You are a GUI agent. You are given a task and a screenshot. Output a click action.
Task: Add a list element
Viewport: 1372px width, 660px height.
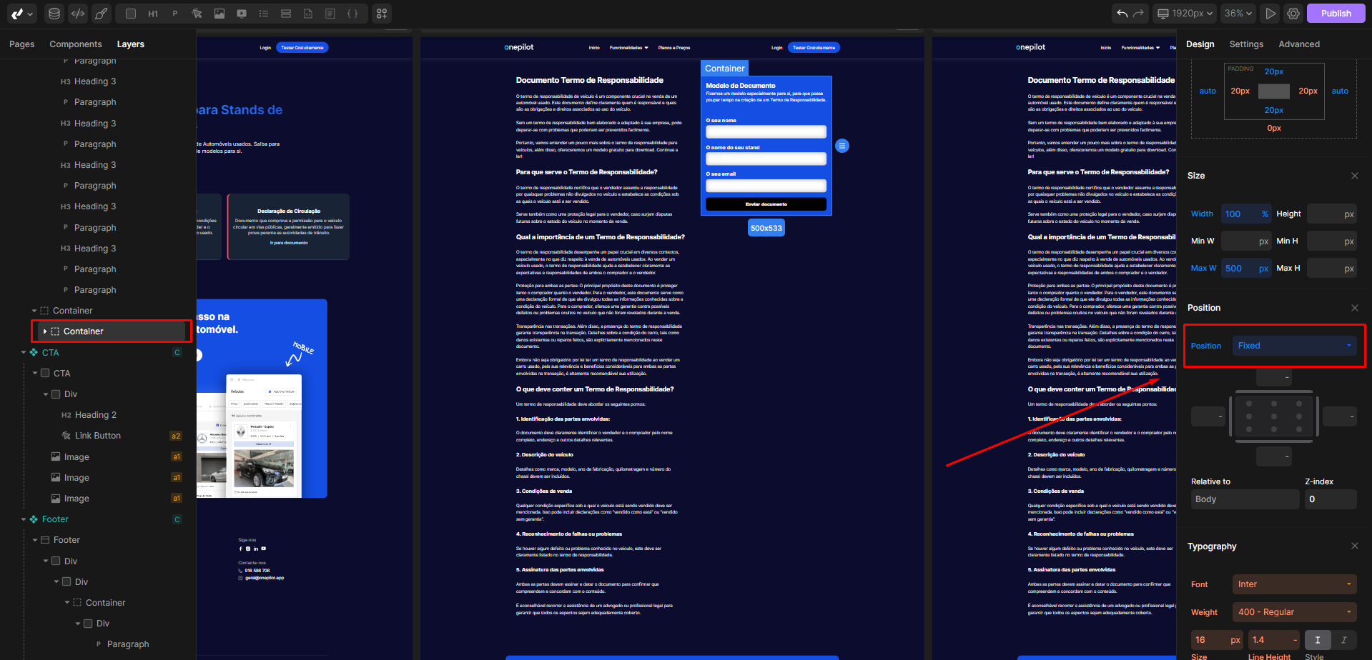click(x=264, y=14)
